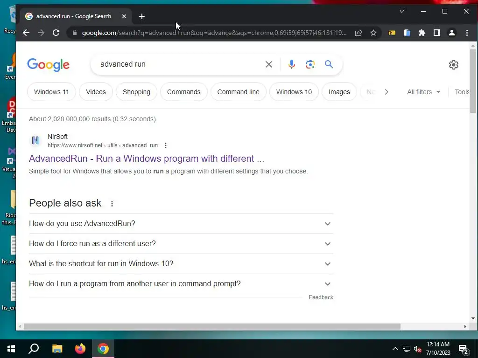
Task: Open the network tray icon
Action: coord(407,349)
